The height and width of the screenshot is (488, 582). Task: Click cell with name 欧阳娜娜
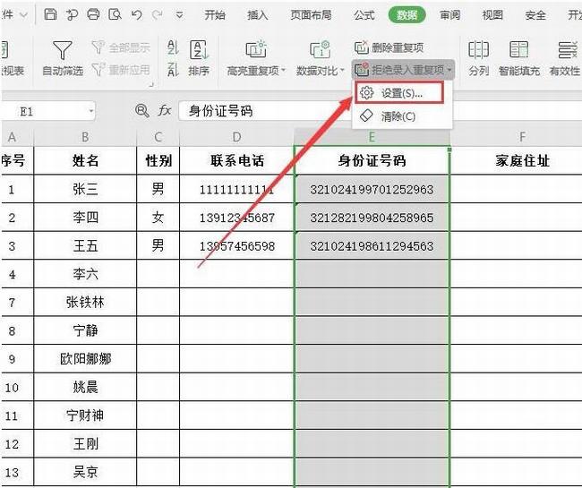[85, 359]
